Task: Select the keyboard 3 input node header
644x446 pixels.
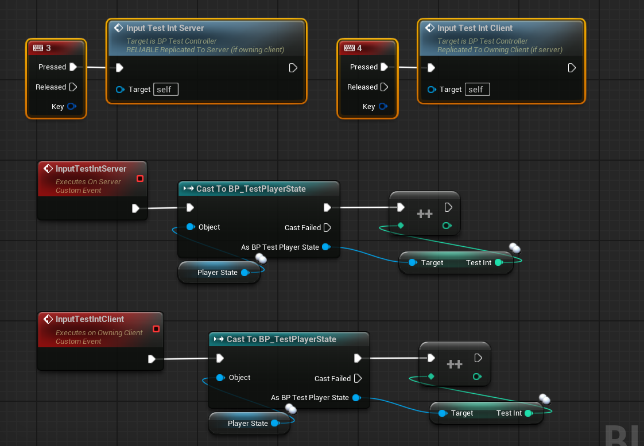Action: (x=56, y=48)
